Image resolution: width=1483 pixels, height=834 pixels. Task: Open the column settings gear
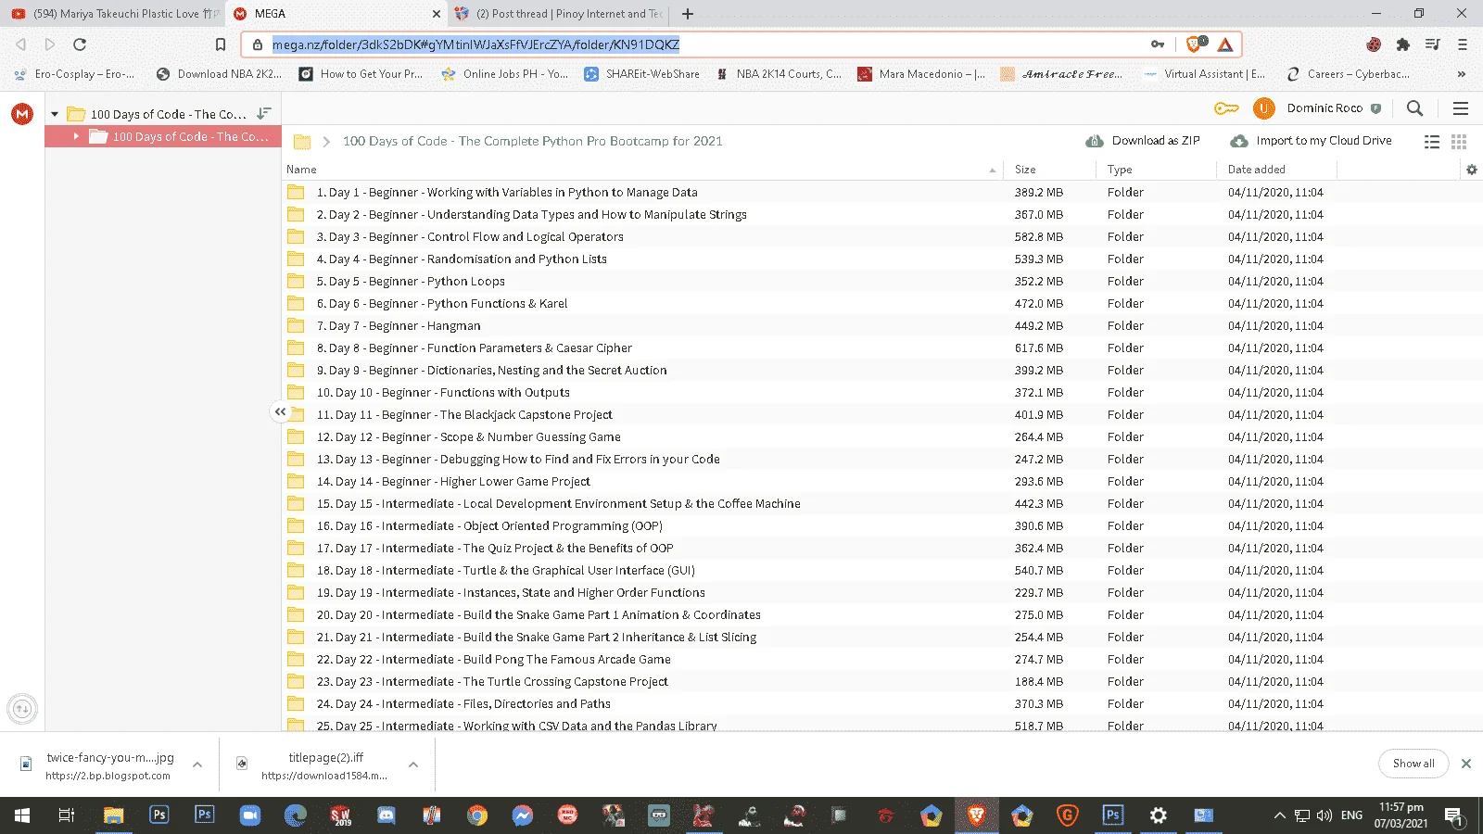point(1471,170)
